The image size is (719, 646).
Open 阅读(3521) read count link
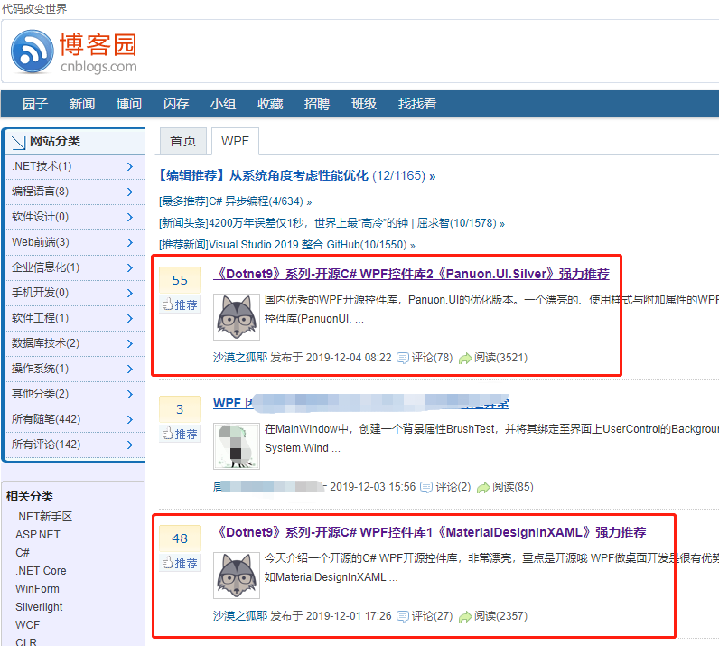click(x=493, y=358)
